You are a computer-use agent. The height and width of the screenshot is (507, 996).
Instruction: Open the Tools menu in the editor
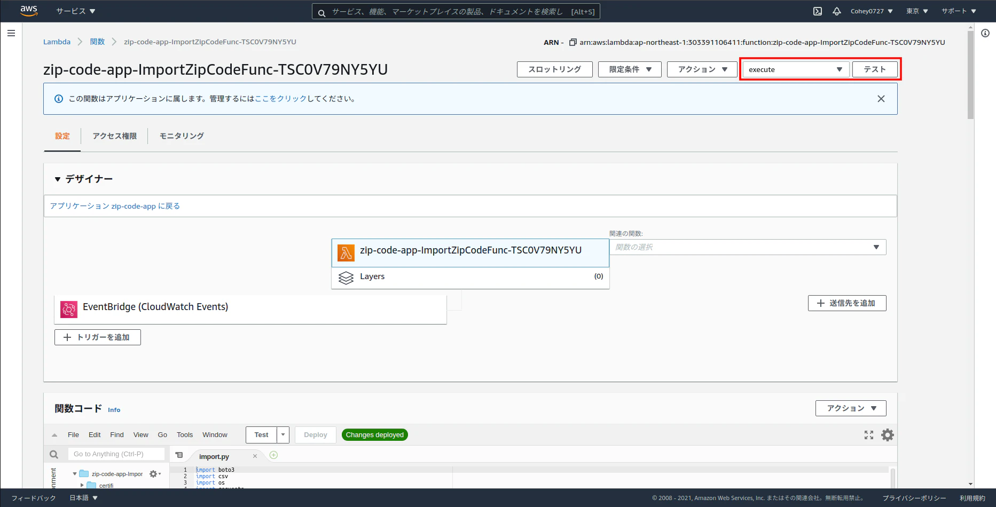pyautogui.click(x=185, y=435)
